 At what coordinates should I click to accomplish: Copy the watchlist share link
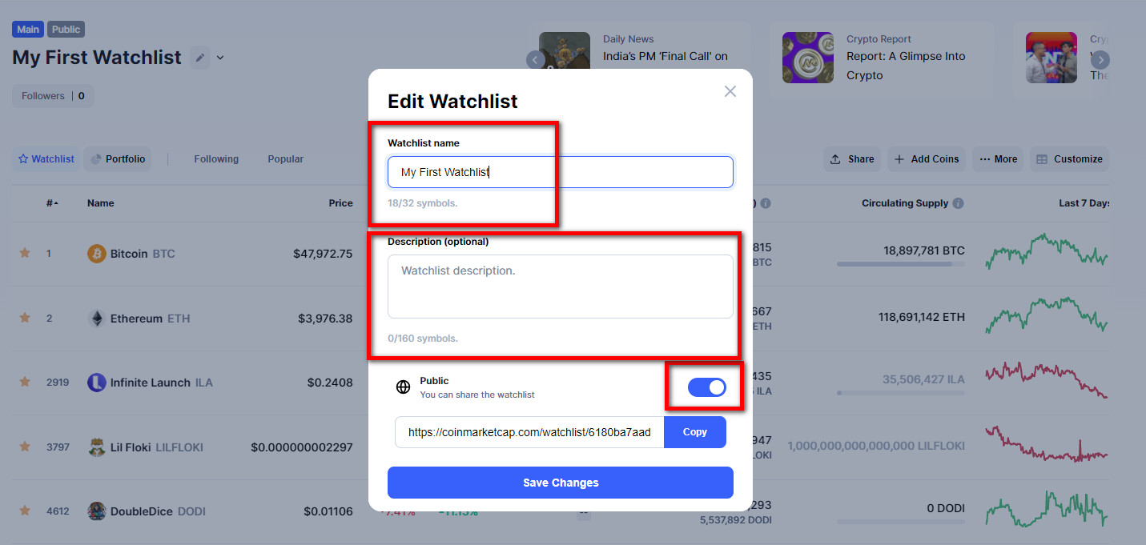point(695,432)
